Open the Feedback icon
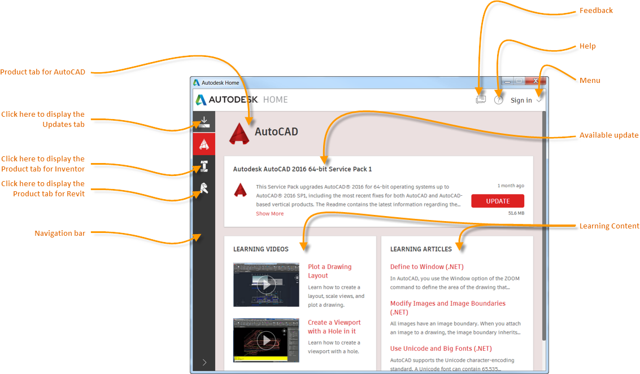The height and width of the screenshot is (374, 640). click(x=481, y=99)
